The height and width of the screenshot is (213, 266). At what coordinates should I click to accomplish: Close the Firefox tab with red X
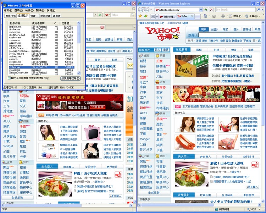coord(102,27)
